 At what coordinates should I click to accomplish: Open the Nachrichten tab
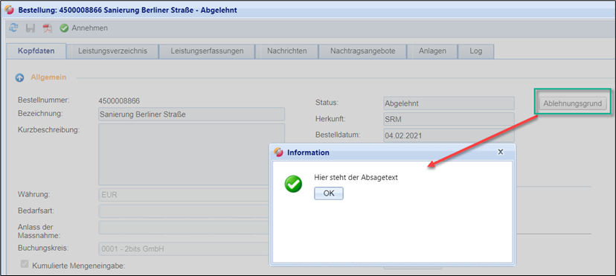(x=286, y=51)
